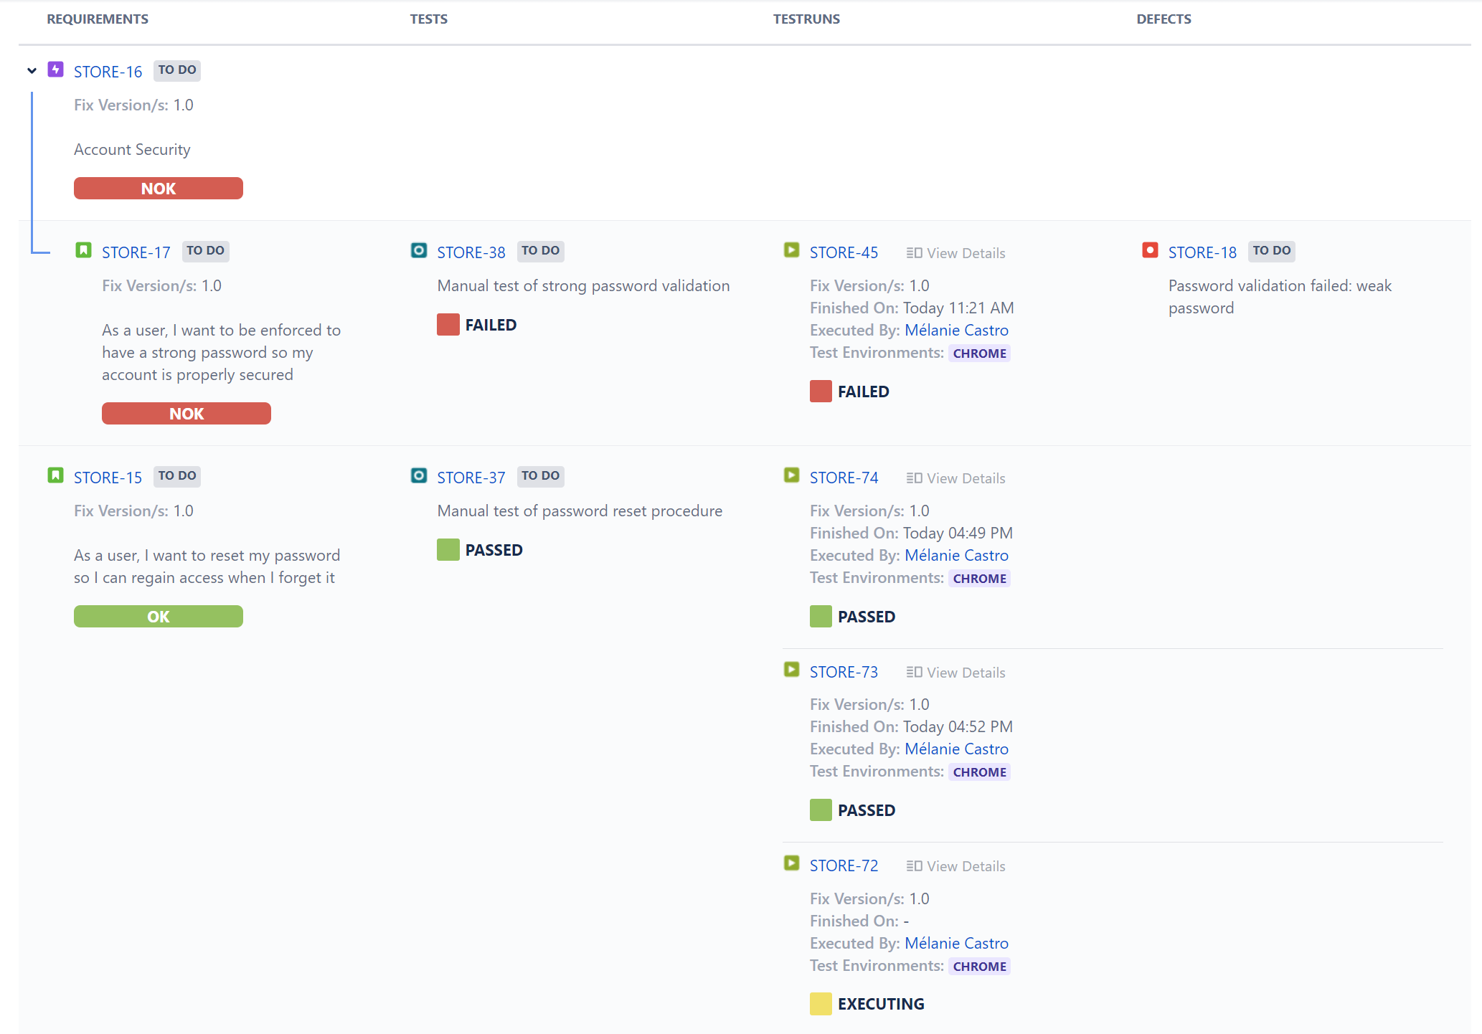Click the TO DO badge of STORE-18
Viewport: 1482px width, 1034px height.
point(1272,251)
